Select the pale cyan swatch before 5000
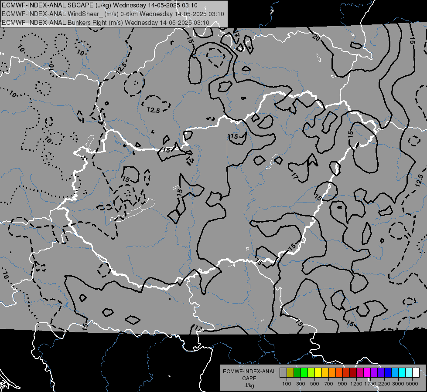Viewport: 427px width, 392px height. point(409,373)
